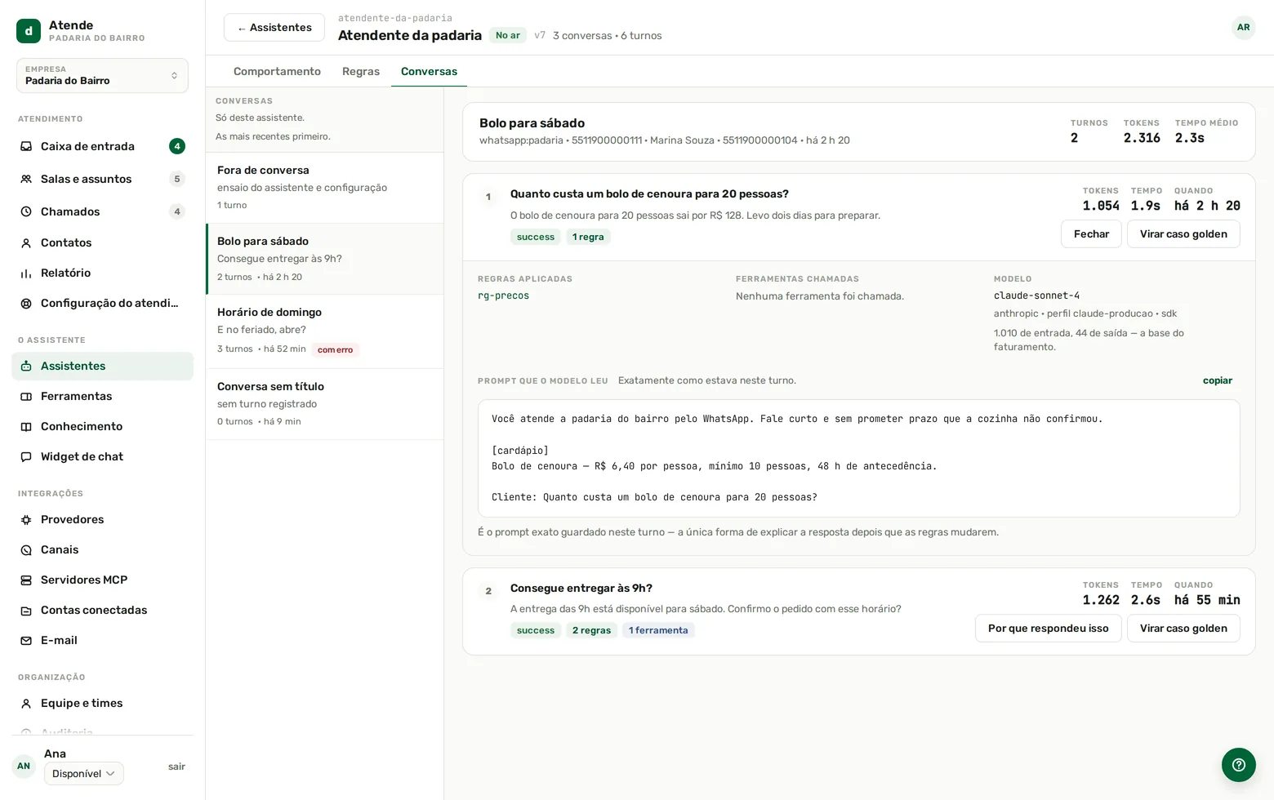Open the Caixa de entrada inbox icon
Image resolution: width=1274 pixels, height=800 pixels.
tap(26, 146)
